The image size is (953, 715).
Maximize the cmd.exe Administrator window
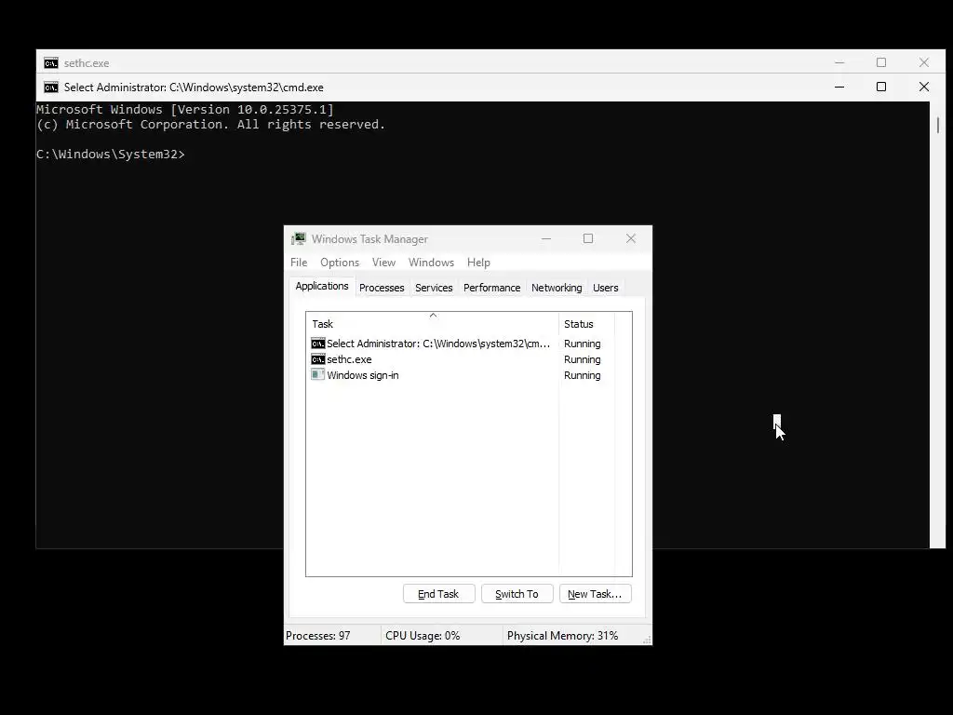tap(881, 87)
